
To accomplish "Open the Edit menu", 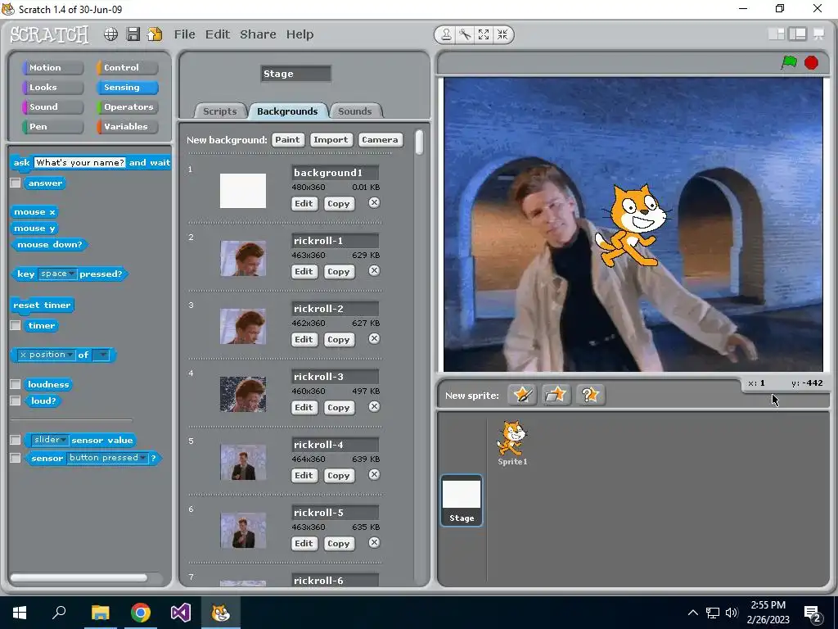I will click(x=218, y=34).
